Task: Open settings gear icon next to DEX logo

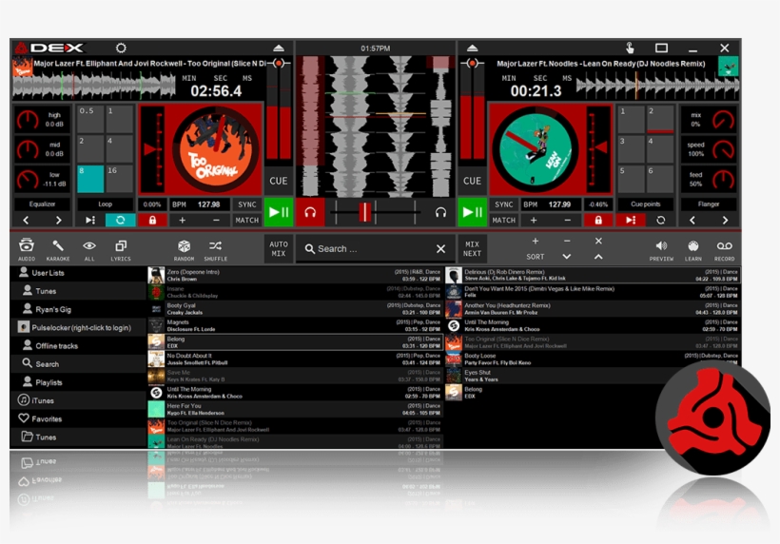Action: point(121,49)
